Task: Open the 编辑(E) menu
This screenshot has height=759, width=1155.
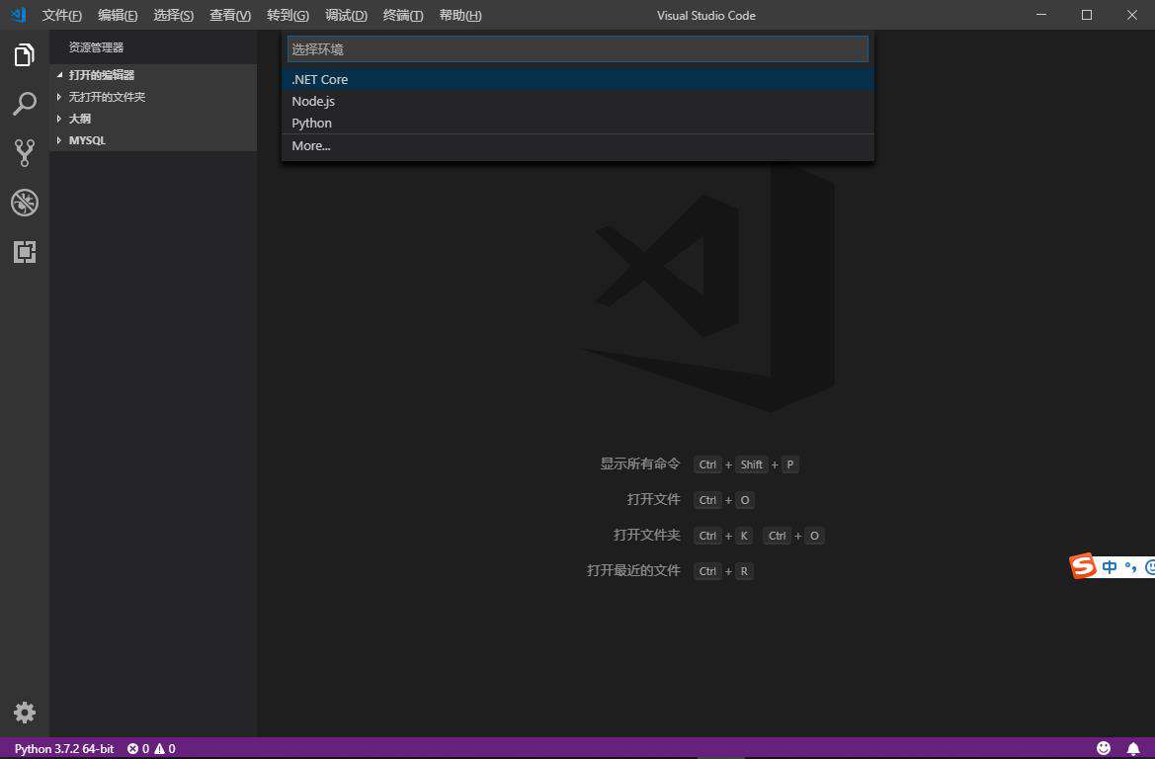Action: [118, 16]
